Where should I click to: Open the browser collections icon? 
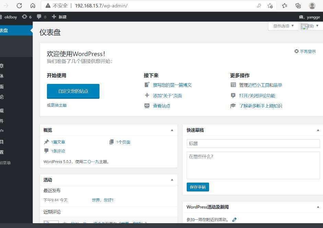[x=298, y=6]
